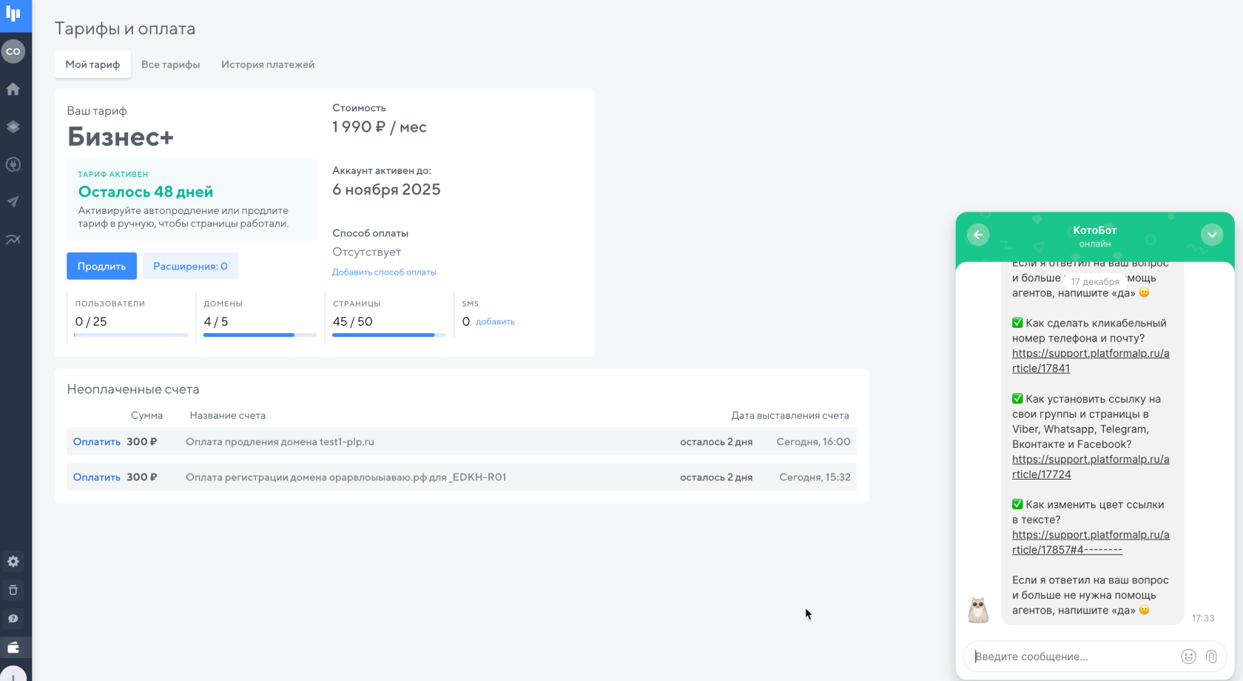Switch to Мой тариф tab
The width and height of the screenshot is (1243, 681).
92,64
